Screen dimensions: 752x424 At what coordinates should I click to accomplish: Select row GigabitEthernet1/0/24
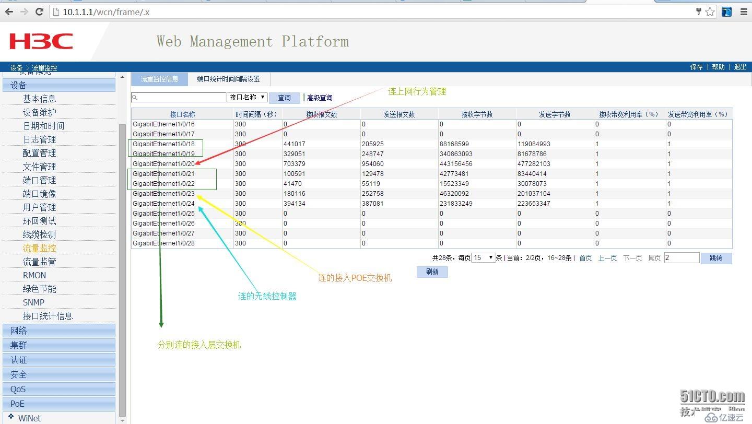(x=431, y=203)
